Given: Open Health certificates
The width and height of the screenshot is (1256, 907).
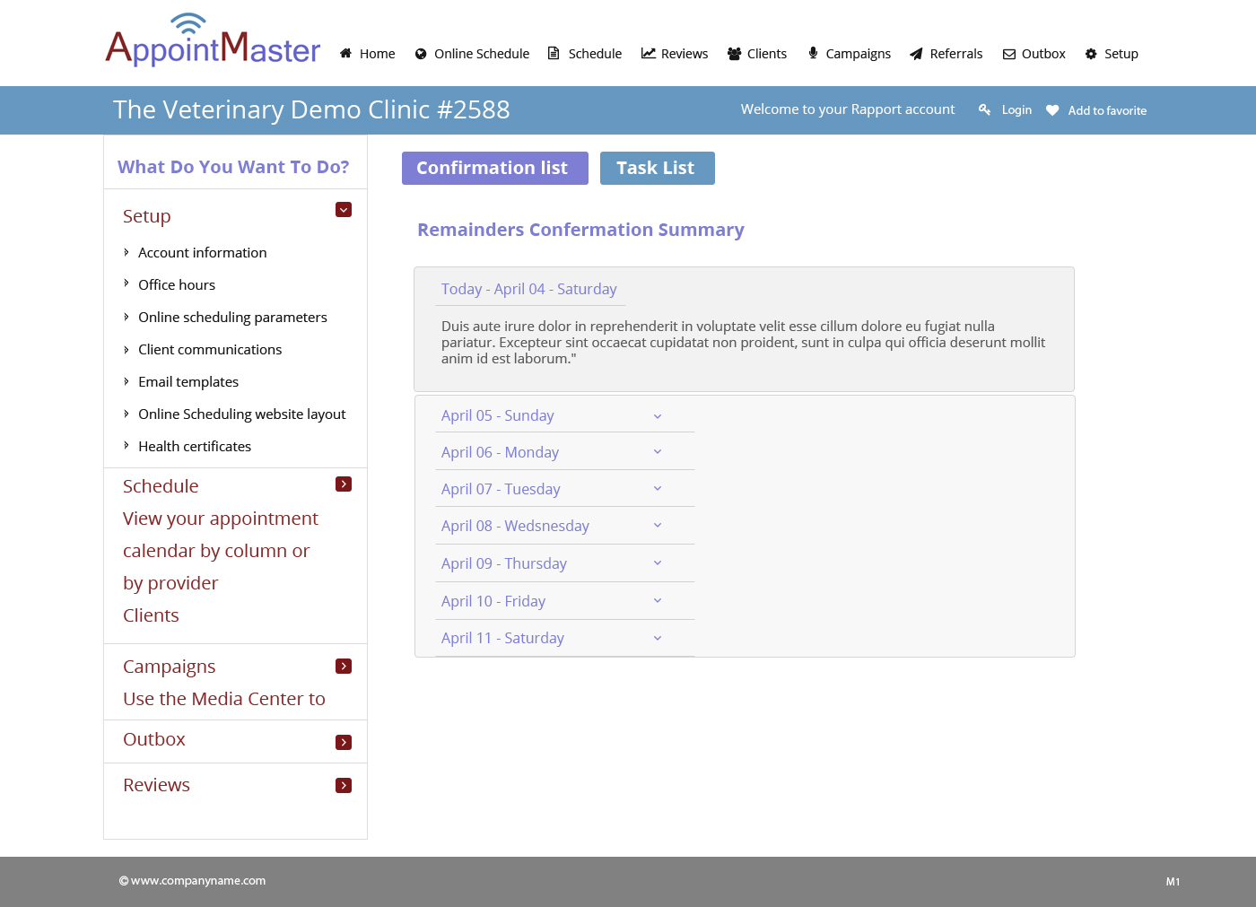Looking at the screenshot, I should [195, 447].
